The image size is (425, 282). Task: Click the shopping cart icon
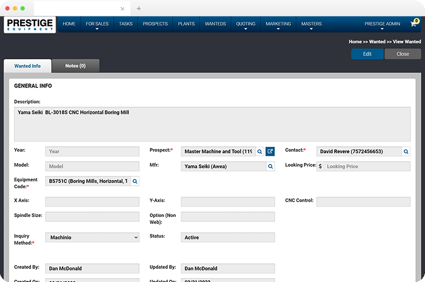coord(413,24)
